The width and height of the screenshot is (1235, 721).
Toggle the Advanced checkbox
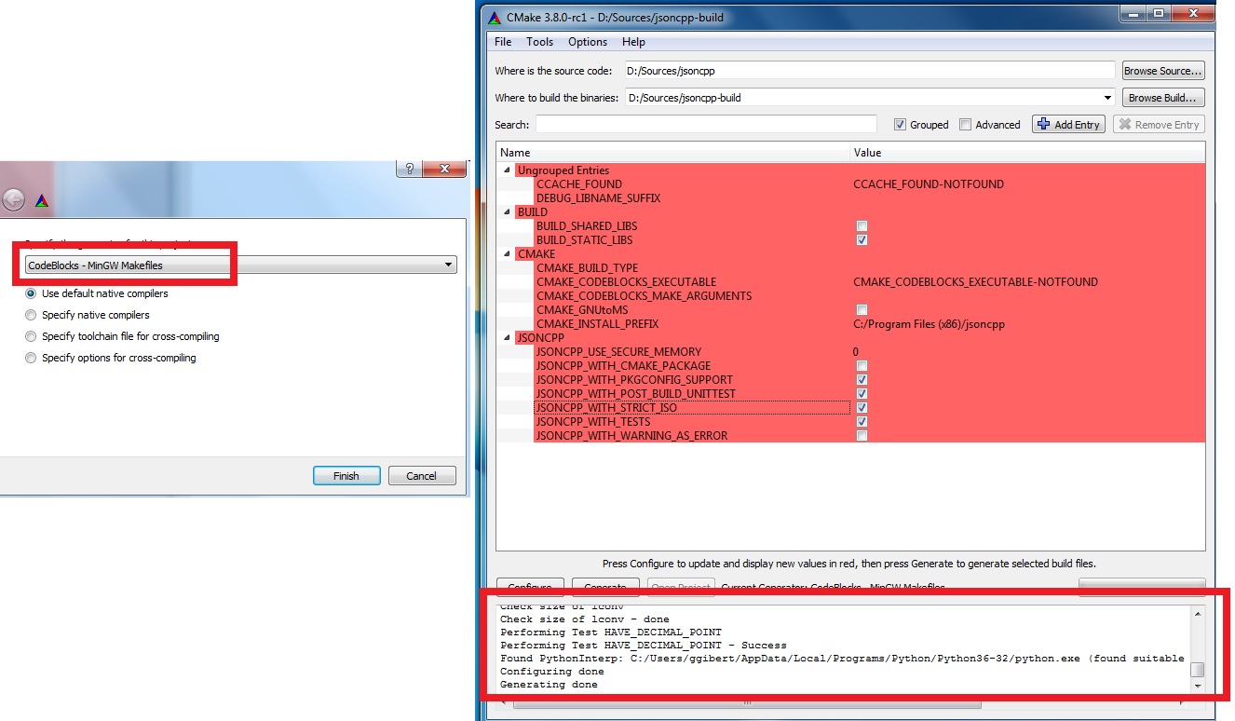tap(965, 125)
